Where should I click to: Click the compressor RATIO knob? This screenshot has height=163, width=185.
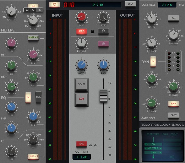[152, 18]
